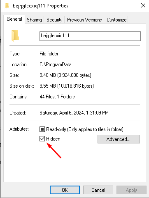Dismiss the dialog with Cancel
Image resolution: width=149 pixels, height=198 pixels.
[98, 190]
